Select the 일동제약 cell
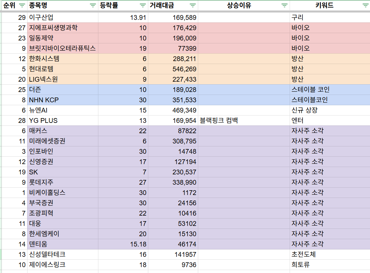Screen dimensions: 370x273 (x=63, y=38)
